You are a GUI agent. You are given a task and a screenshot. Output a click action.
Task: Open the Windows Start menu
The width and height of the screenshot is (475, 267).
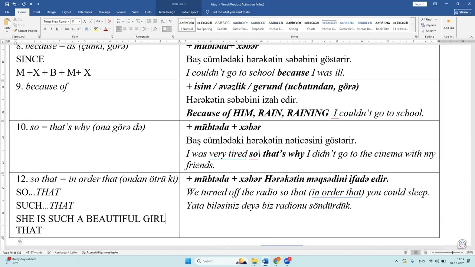click(188, 261)
